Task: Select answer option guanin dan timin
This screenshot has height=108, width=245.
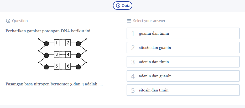Action: (183, 33)
